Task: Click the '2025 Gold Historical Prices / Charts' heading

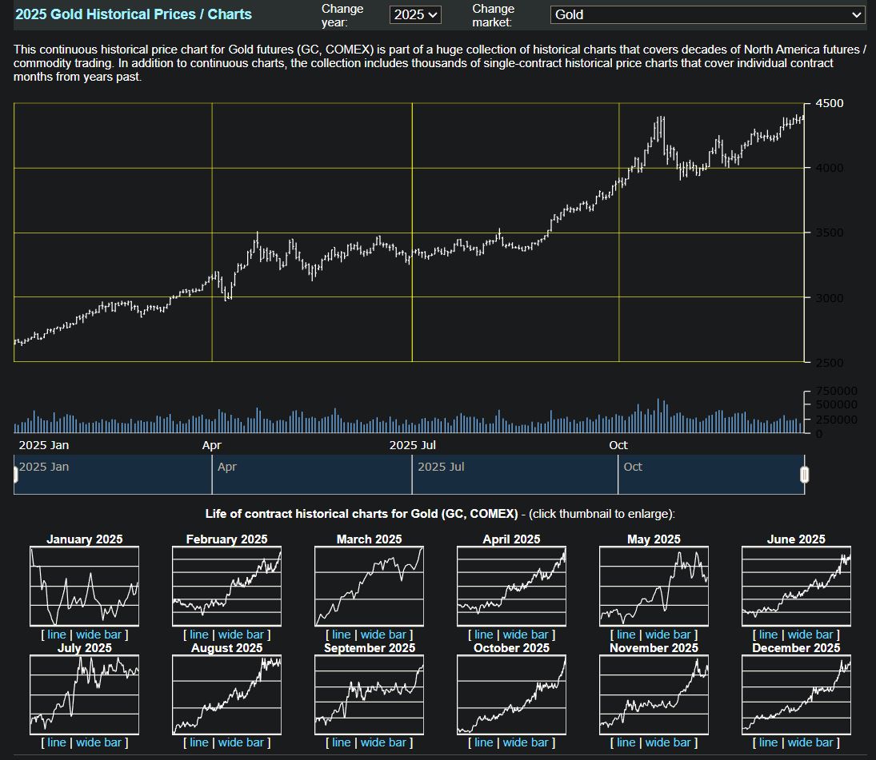Action: coord(134,14)
